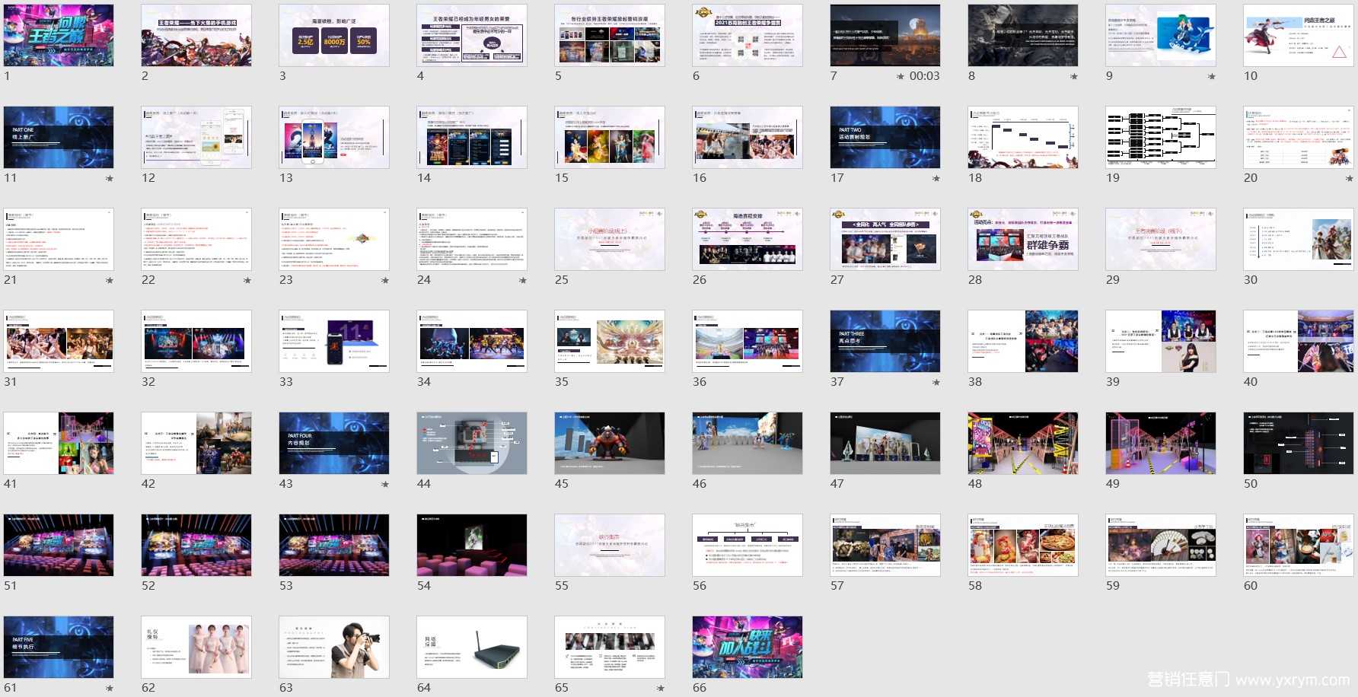Select slide 54 thumbnail with pink seating
Viewport: 1358px width, 697px height.
click(x=472, y=546)
